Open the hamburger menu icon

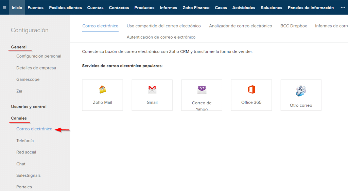coord(4,7)
